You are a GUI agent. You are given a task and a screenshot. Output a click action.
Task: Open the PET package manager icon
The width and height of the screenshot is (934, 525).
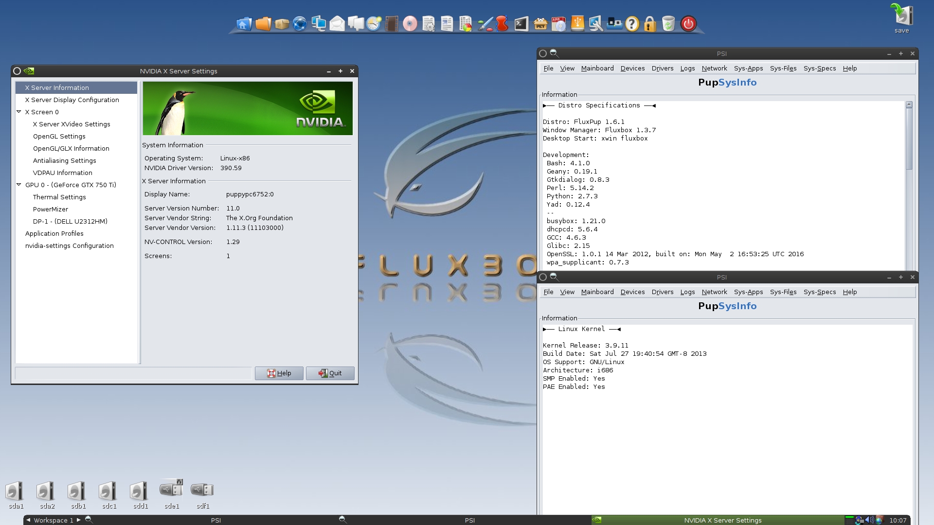click(540, 23)
